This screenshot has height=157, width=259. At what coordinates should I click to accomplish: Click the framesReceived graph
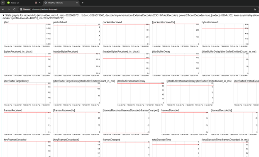coord(27,122)
